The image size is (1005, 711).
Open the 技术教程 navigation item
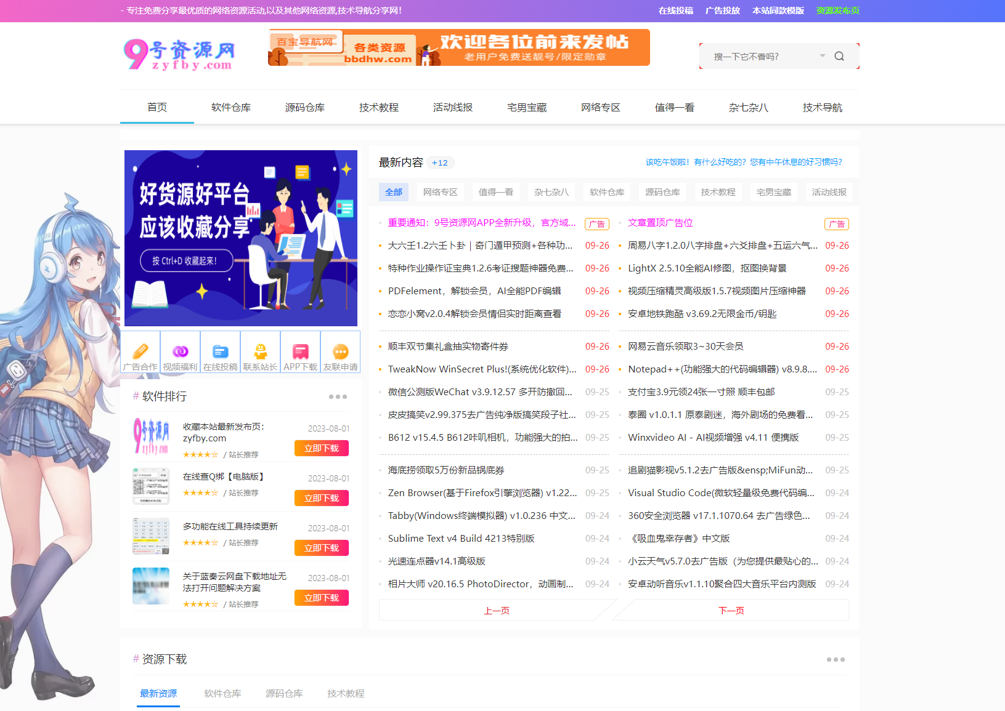click(379, 107)
